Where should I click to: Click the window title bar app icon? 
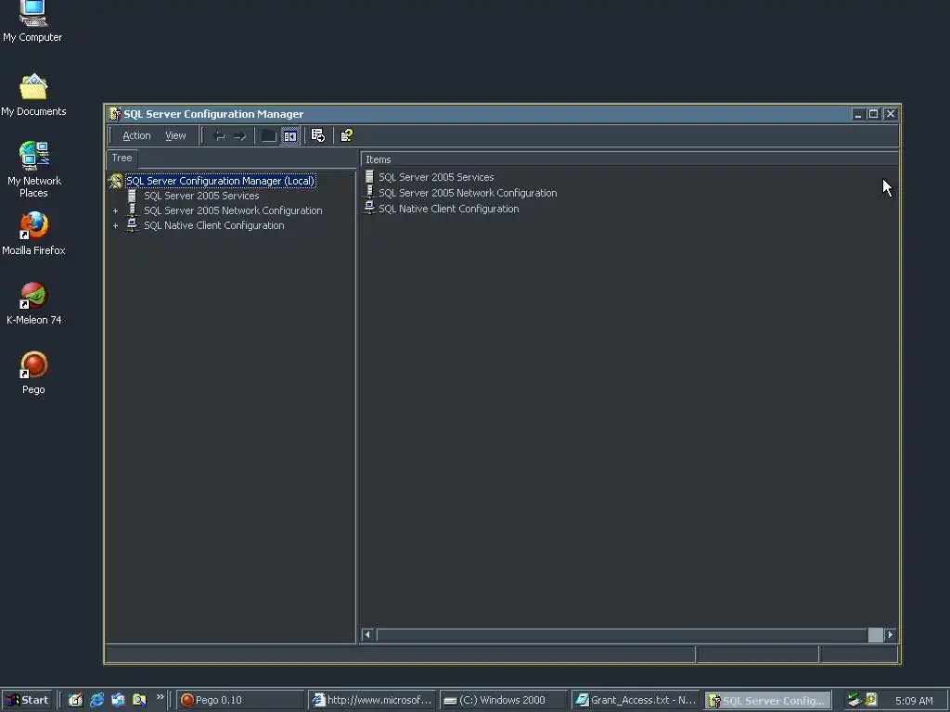[115, 114]
